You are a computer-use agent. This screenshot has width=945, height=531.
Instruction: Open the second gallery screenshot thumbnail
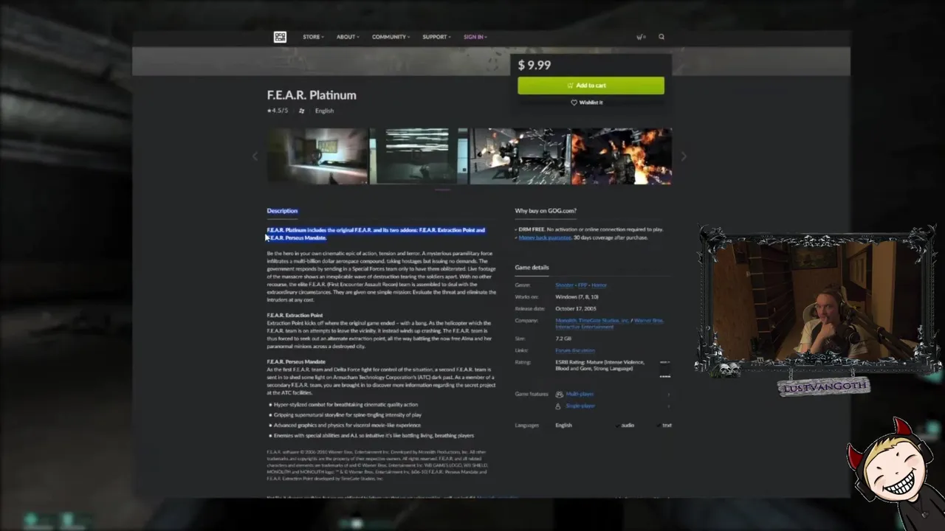click(419, 156)
